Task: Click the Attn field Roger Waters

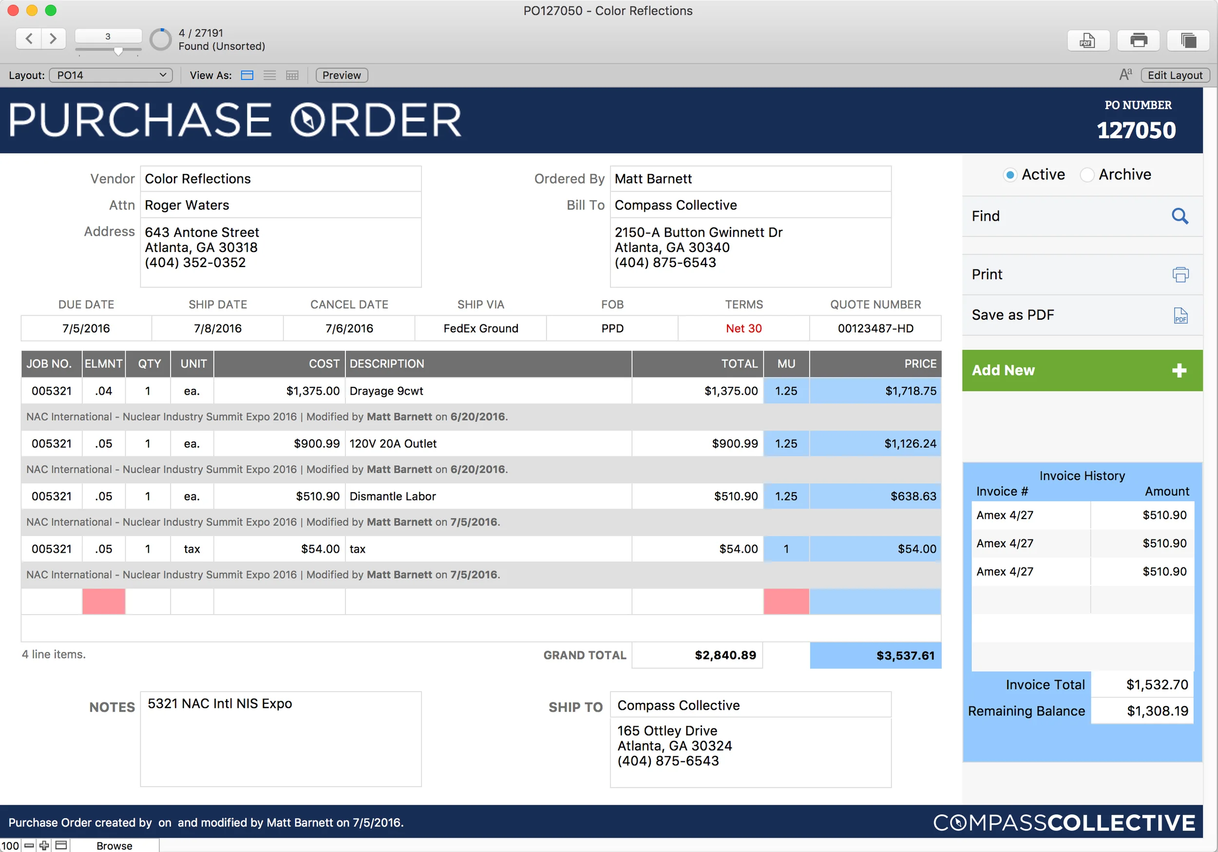Action: click(x=281, y=205)
